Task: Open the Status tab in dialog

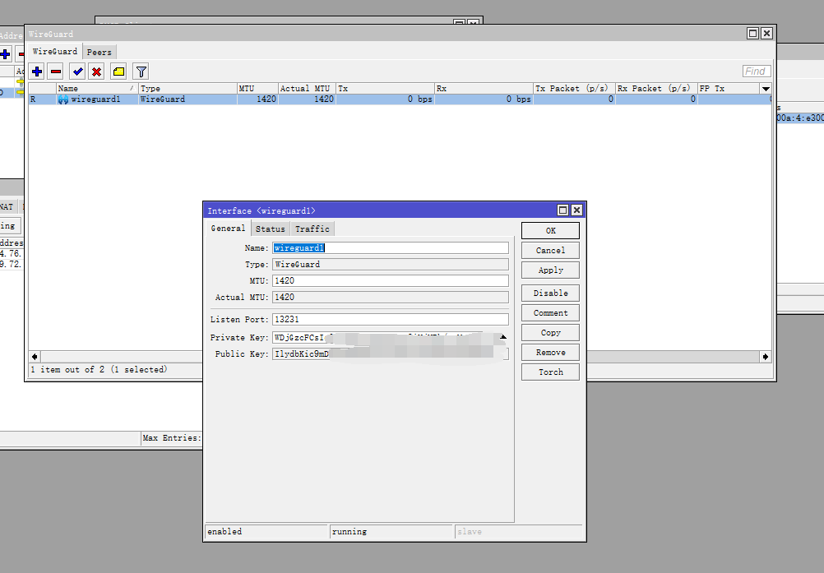Action: pos(270,229)
